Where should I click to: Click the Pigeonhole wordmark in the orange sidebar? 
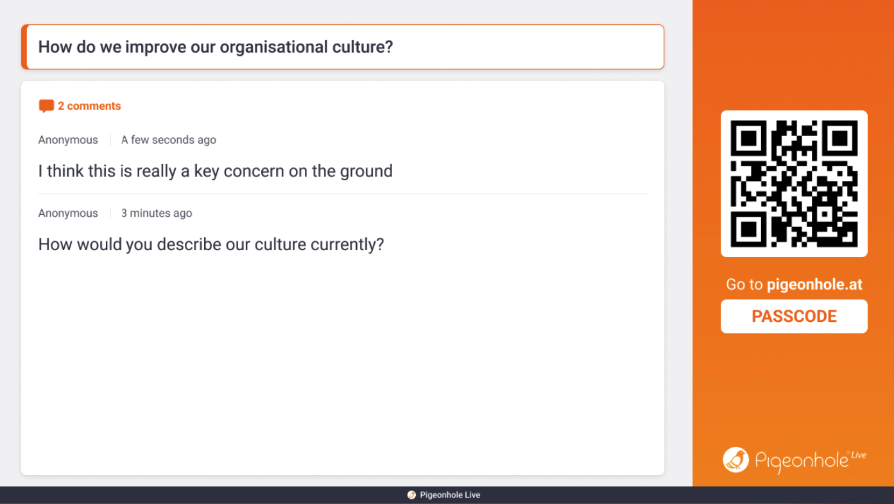(x=802, y=462)
